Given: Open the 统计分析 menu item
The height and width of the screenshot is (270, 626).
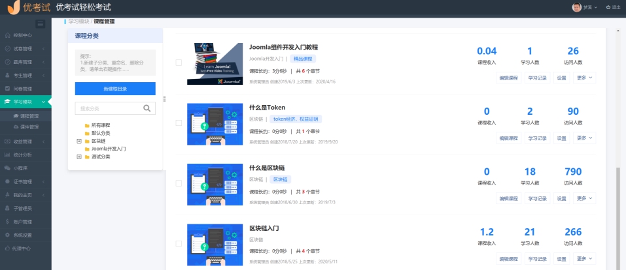Looking at the screenshot, I should point(26,155).
